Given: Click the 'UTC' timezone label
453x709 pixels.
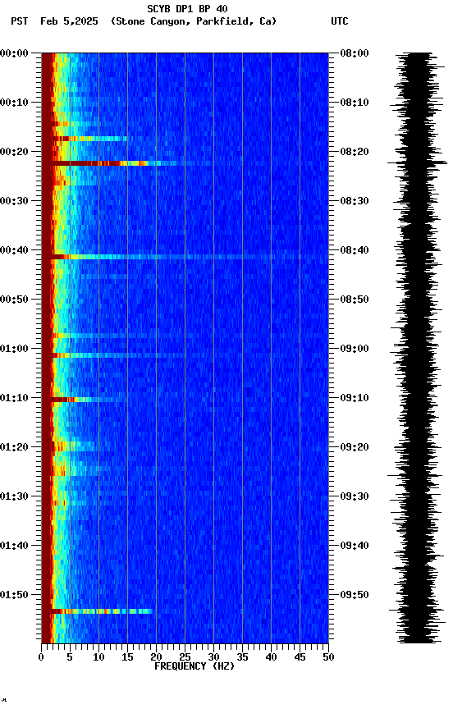Looking at the screenshot, I should pyautogui.click(x=340, y=21).
